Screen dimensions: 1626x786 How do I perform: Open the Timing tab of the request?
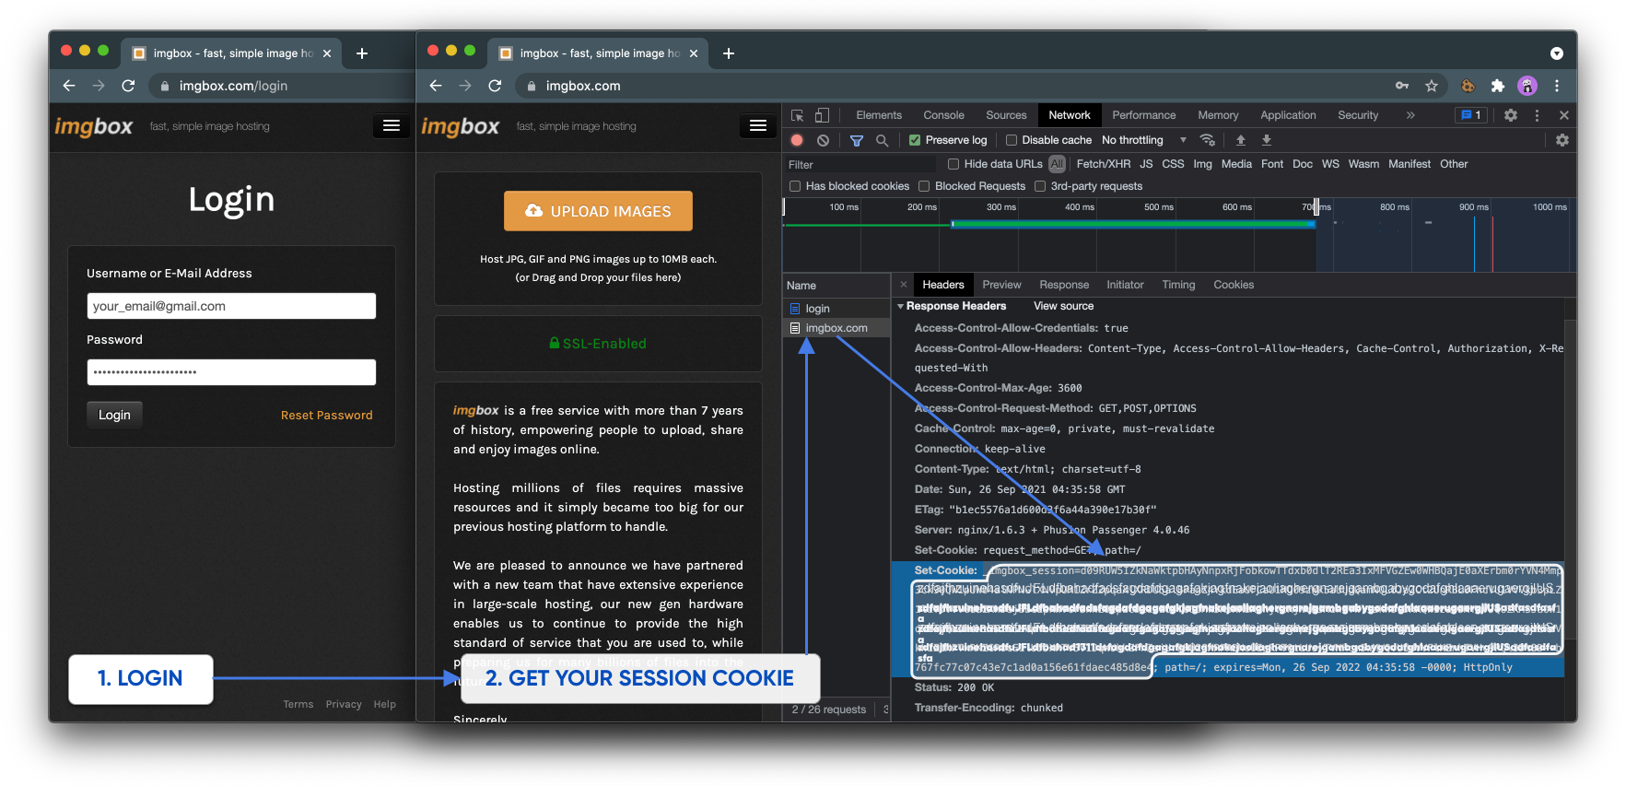pyautogui.click(x=1178, y=285)
